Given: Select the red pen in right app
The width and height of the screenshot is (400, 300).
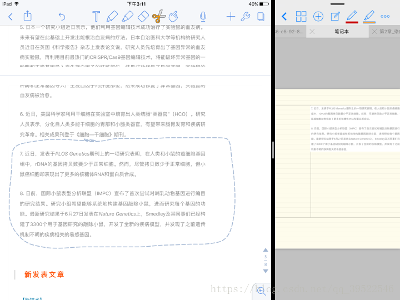Looking at the screenshot, I should 352,17.
